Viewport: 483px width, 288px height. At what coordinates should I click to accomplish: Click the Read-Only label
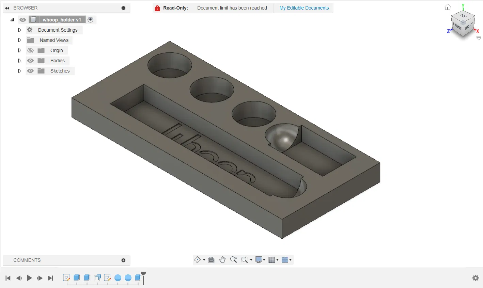click(175, 8)
